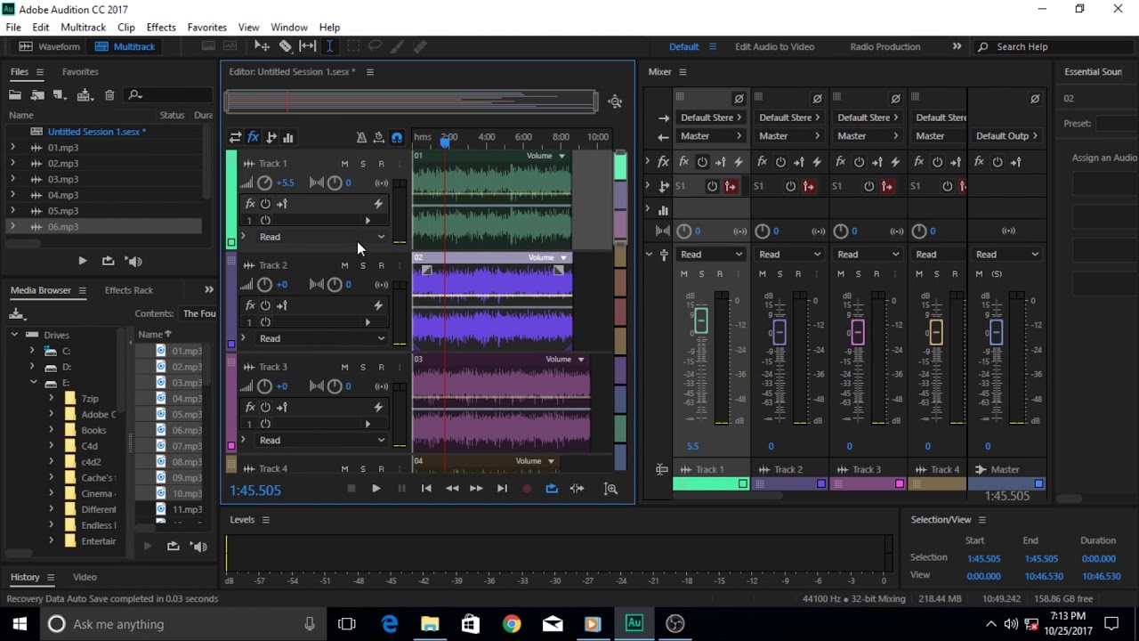This screenshot has height=641, width=1139.
Task: Expand the E: drive in Media Browser
Action: (x=33, y=383)
